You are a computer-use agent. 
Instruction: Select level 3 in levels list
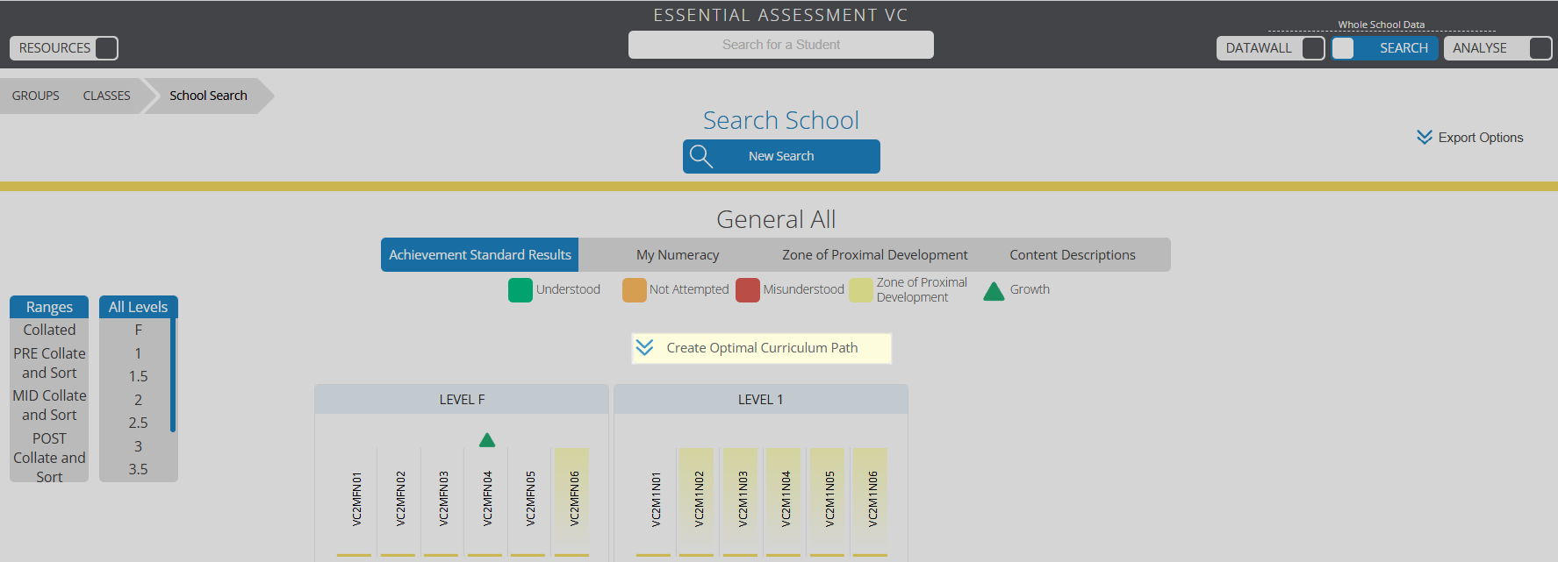(x=138, y=446)
